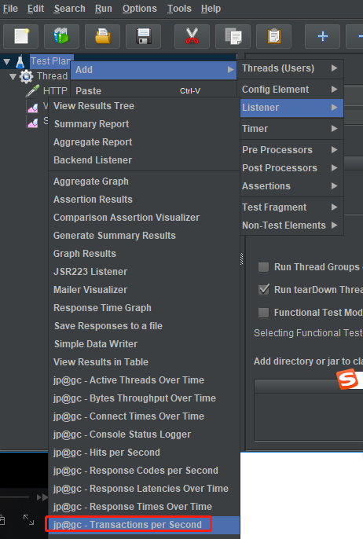This screenshot has width=363, height=539.
Task: Add Save Responses to a file
Action: [144, 326]
